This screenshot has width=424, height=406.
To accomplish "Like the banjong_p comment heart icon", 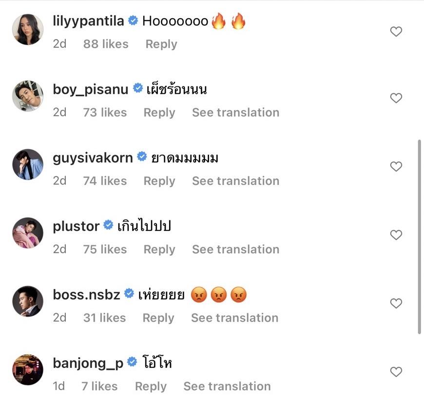I will [396, 372].
